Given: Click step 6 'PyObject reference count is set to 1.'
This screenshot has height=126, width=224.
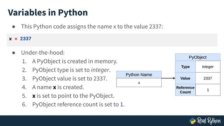Looking at the screenshot, I should click(78, 104).
